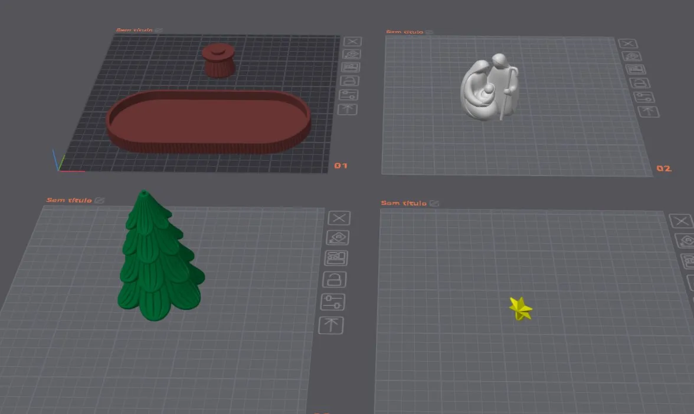Screen dimensions: 694x414
Task: Toggle the lock on plate 02
Action: tap(639, 83)
